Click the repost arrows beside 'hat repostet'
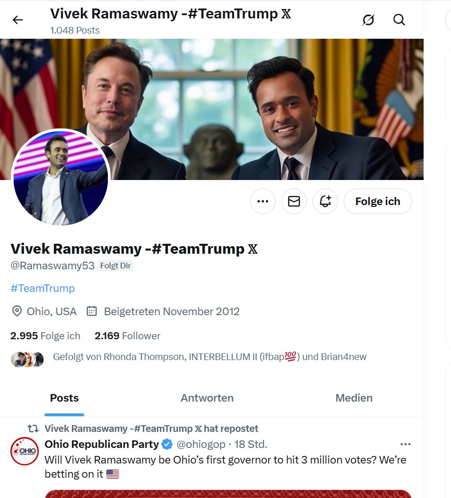The width and height of the screenshot is (451, 498). [x=32, y=429]
